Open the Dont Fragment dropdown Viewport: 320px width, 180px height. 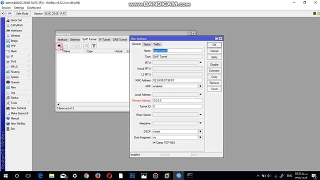click(200, 137)
